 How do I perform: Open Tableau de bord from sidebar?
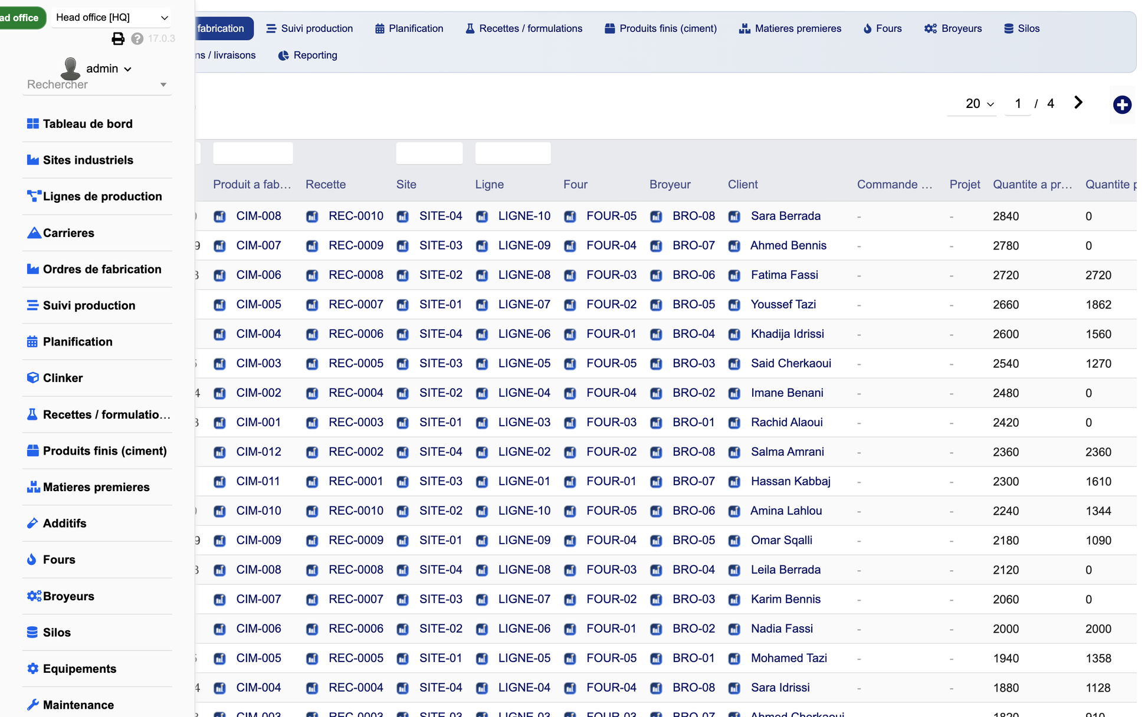(88, 124)
